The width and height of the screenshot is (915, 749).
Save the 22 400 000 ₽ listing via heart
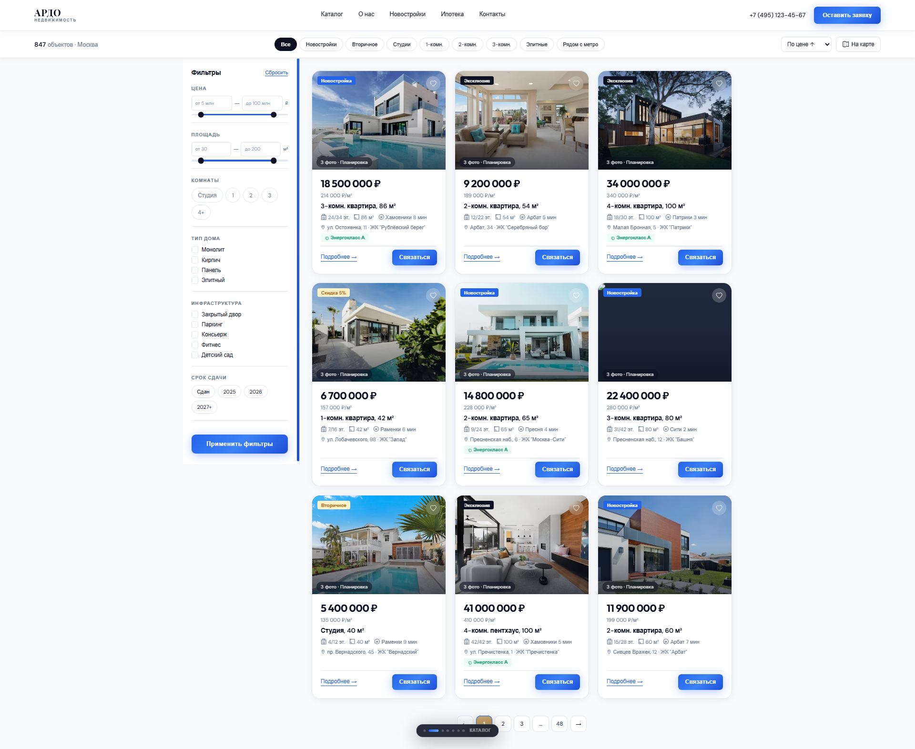pos(719,295)
